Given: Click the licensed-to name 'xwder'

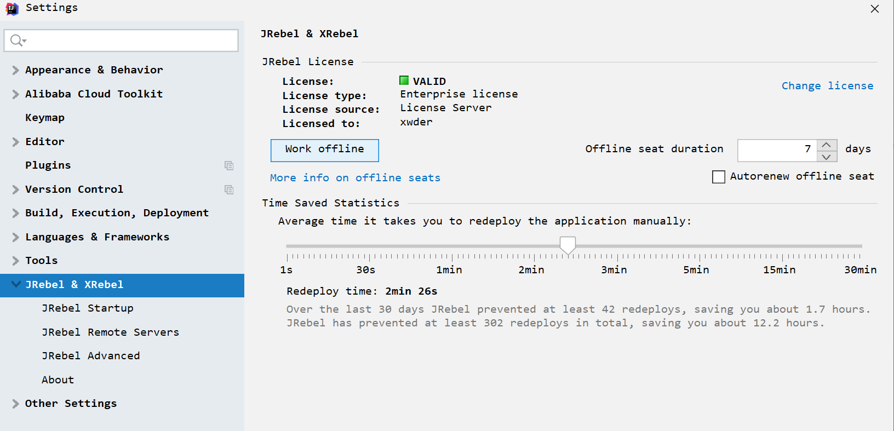Looking at the screenshot, I should coord(416,122).
